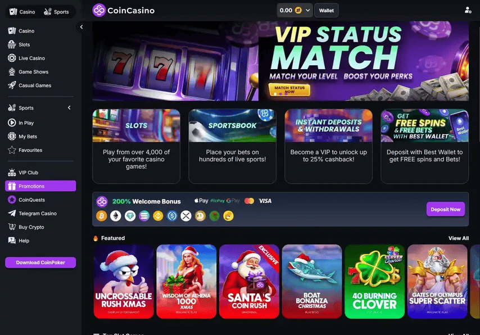The width and height of the screenshot is (480, 335).
Task: Collapse the sidebar with the chevron
Action: coord(81,27)
